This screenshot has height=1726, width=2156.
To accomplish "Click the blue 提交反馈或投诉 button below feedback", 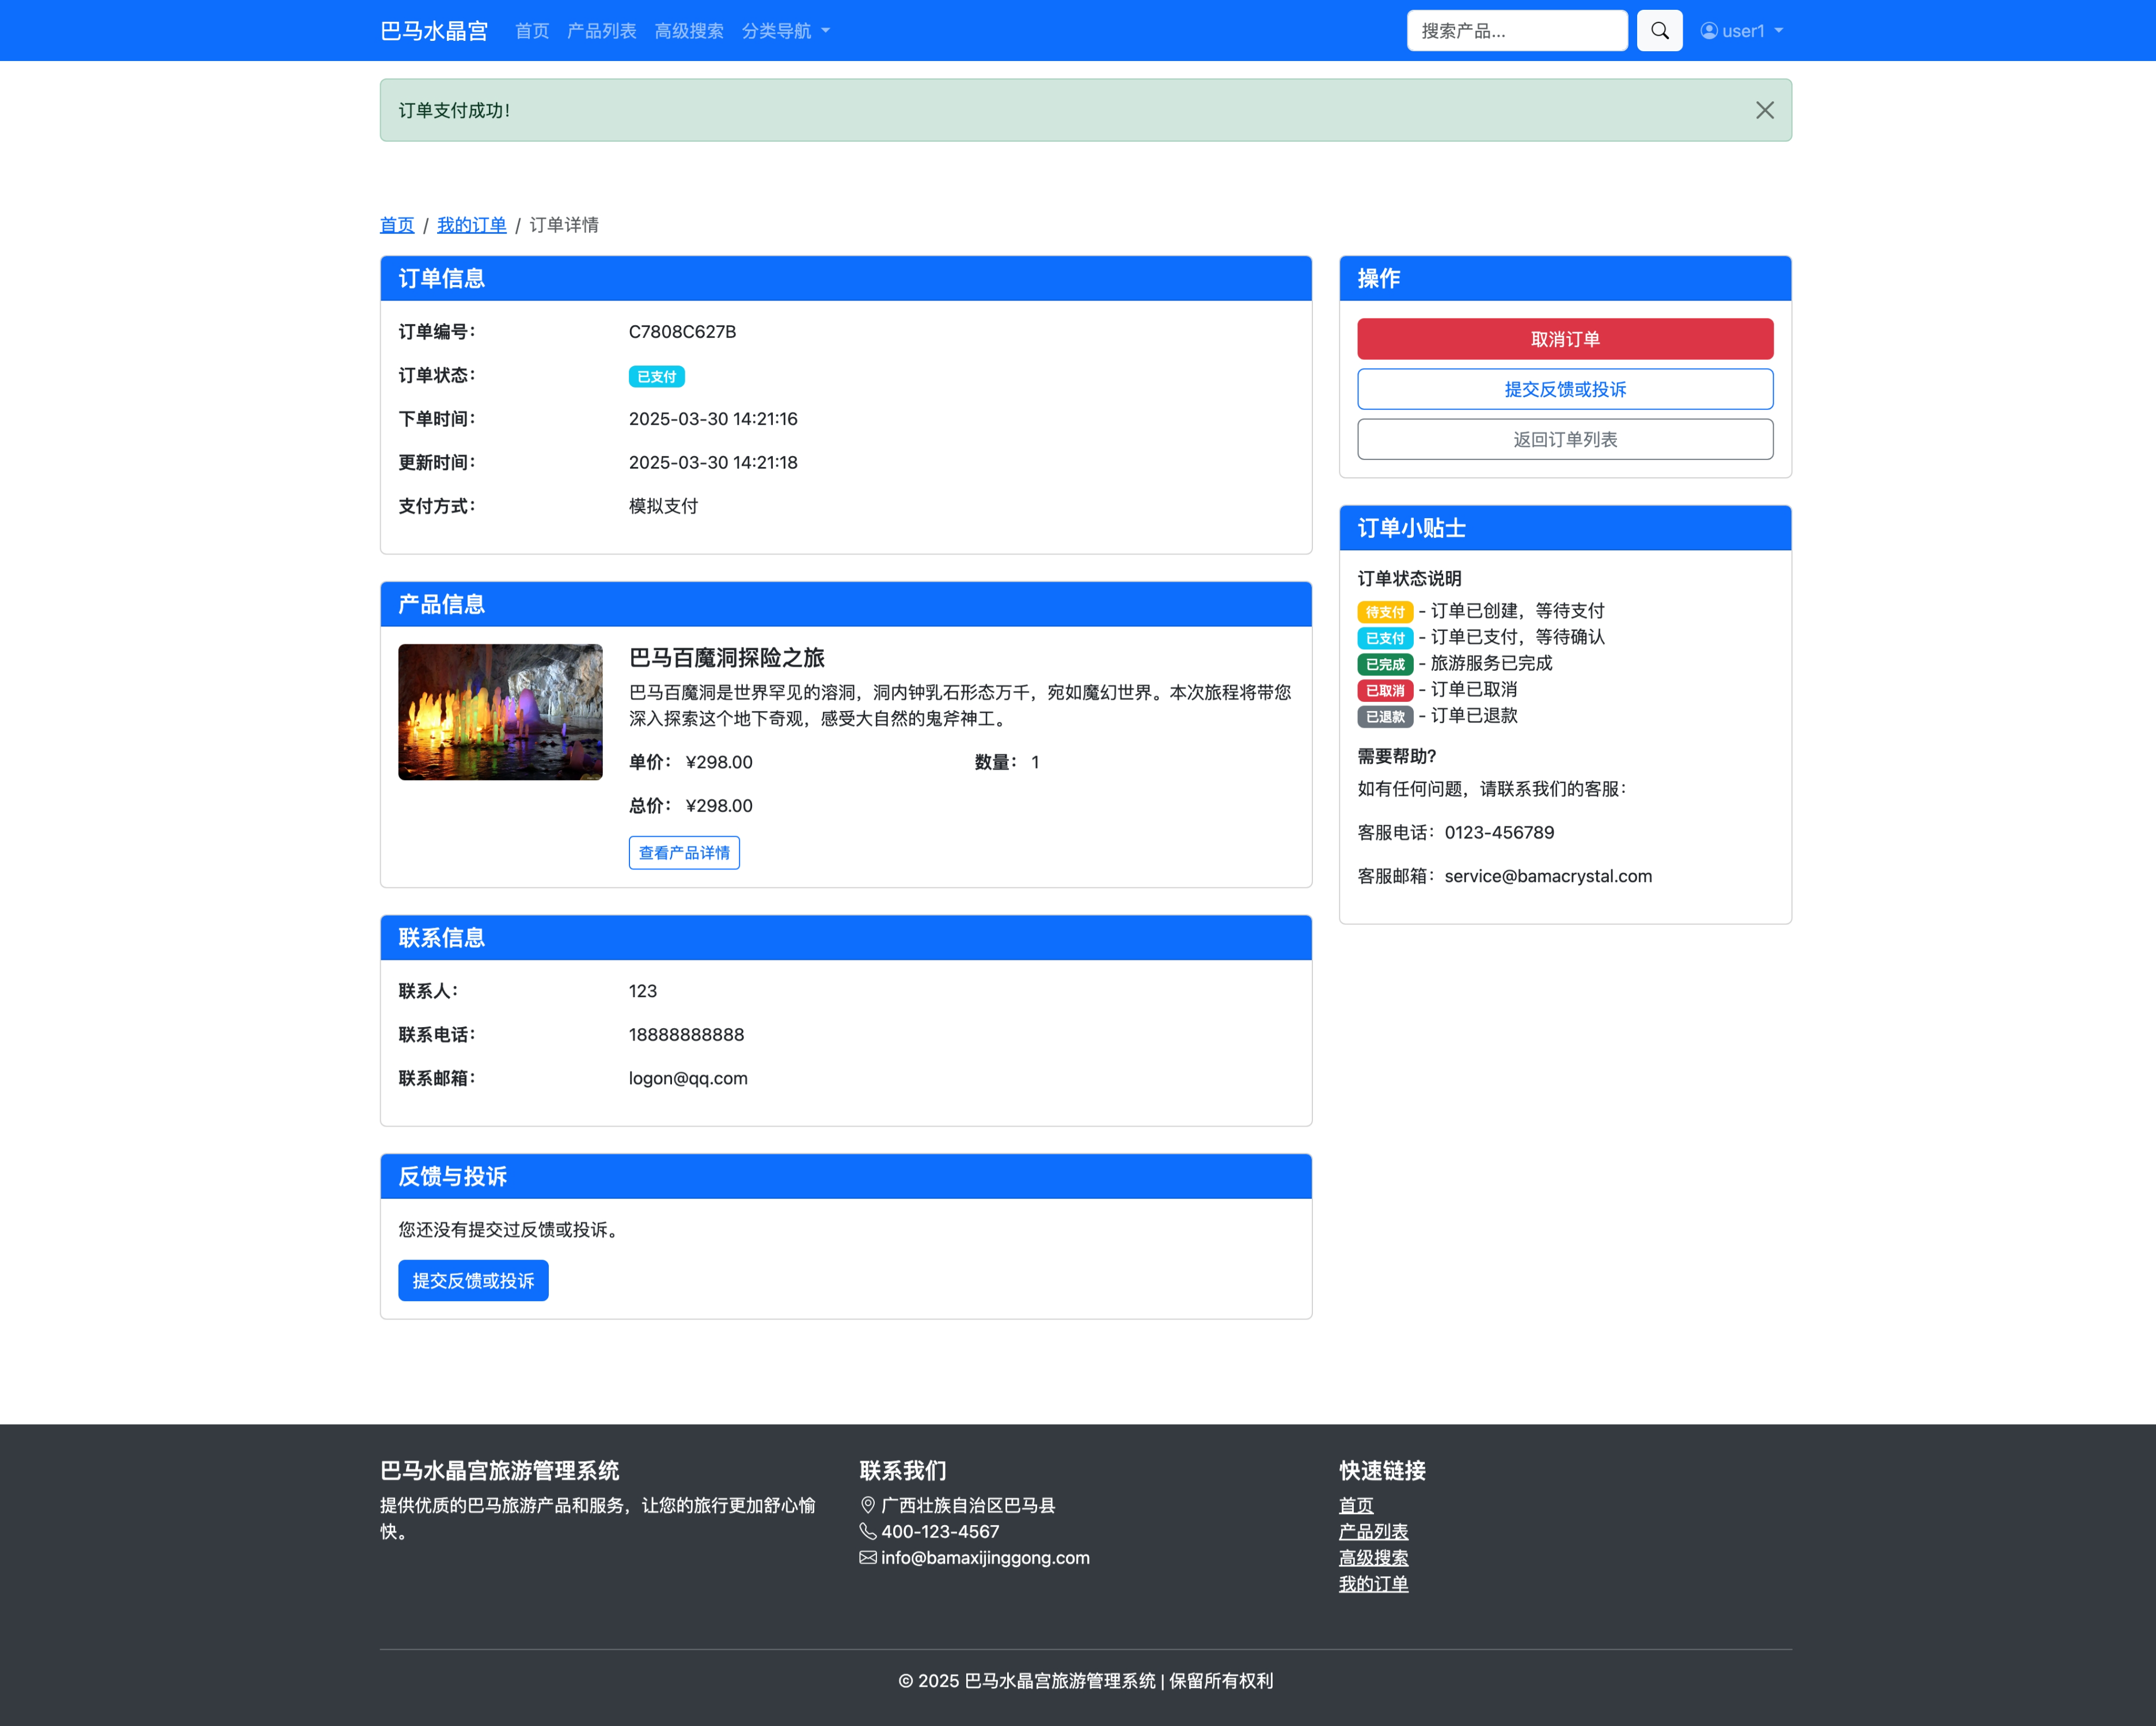I will point(473,1280).
